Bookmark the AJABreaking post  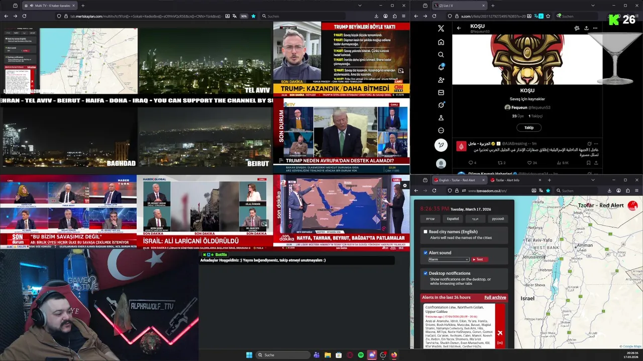(x=589, y=162)
